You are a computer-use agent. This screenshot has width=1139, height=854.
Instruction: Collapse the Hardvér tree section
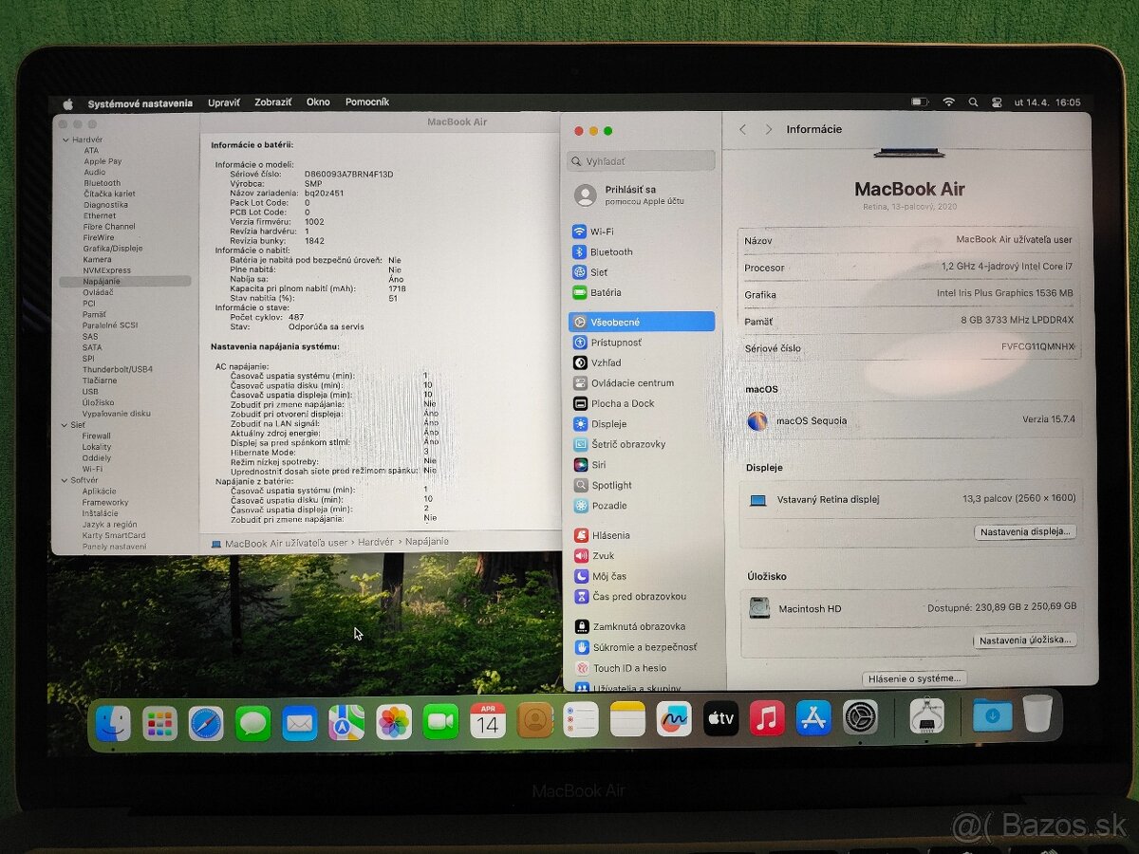coord(65,139)
